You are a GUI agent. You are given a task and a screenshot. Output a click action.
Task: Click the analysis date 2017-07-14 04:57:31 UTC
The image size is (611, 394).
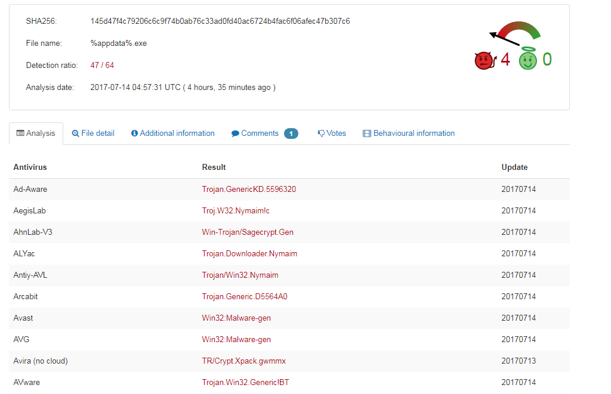coord(135,87)
